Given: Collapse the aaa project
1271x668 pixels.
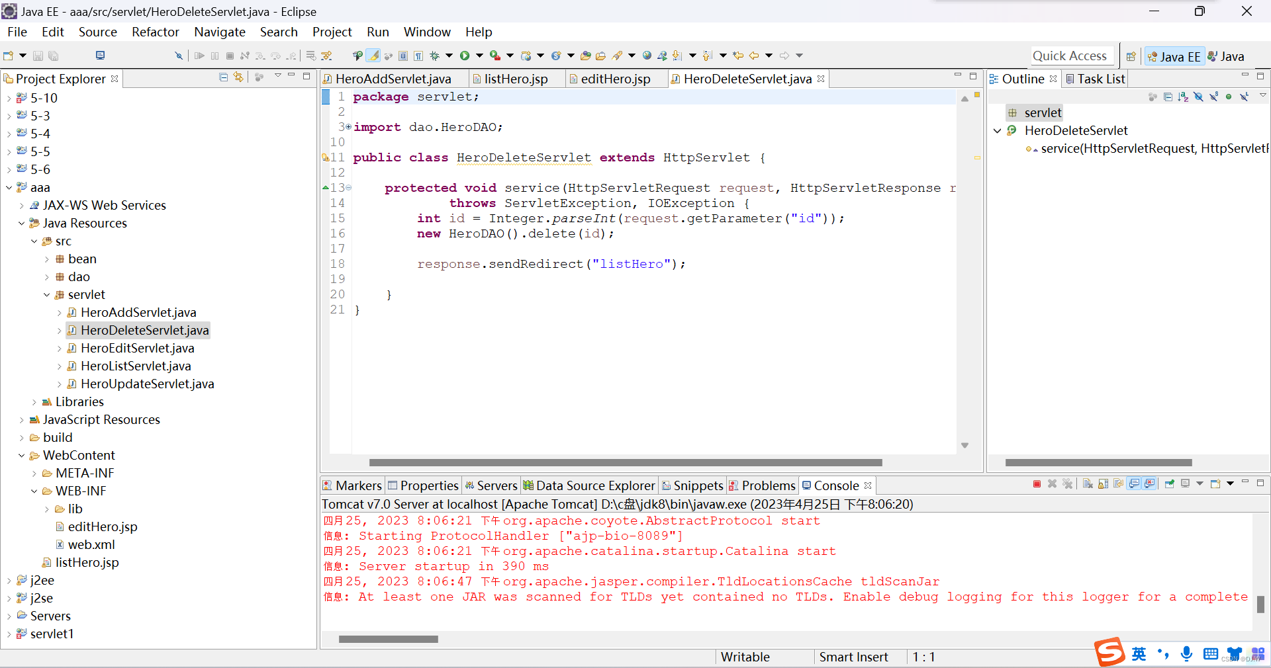Looking at the screenshot, I should tap(9, 188).
